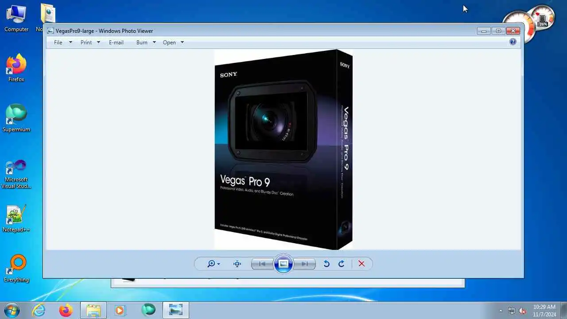
Task: Select the Supermium desktop shortcut
Action: 16,118
